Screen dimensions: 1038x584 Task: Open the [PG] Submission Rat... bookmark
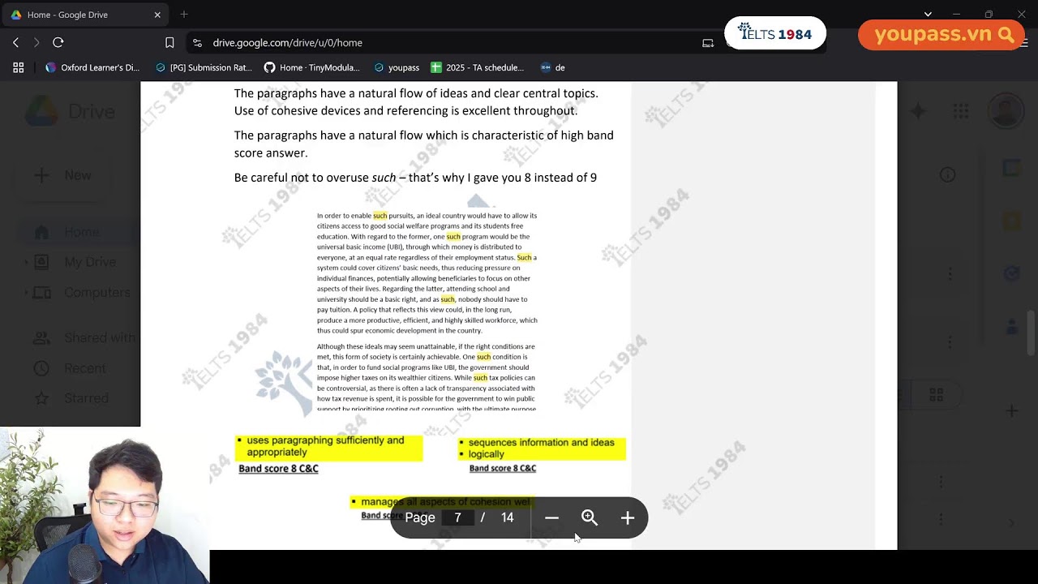coord(204,67)
